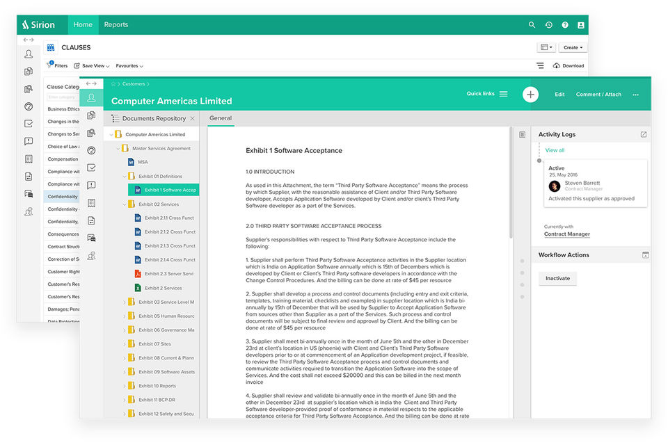Collapse Computer Americas Limited tree node
668x445 pixels.
pyautogui.click(x=111, y=135)
